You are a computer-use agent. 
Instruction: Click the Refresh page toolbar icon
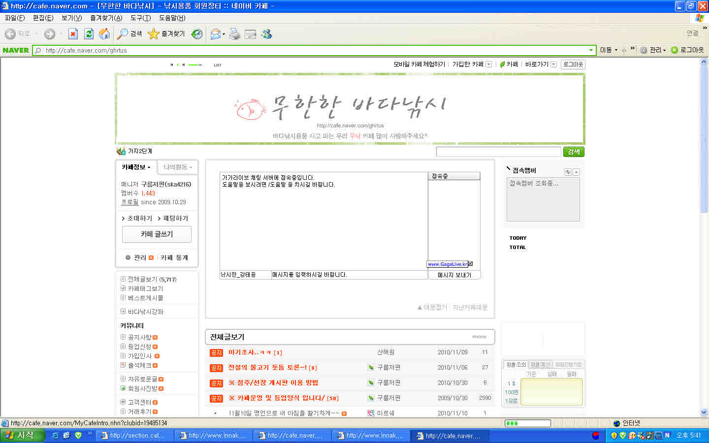pyautogui.click(x=89, y=34)
